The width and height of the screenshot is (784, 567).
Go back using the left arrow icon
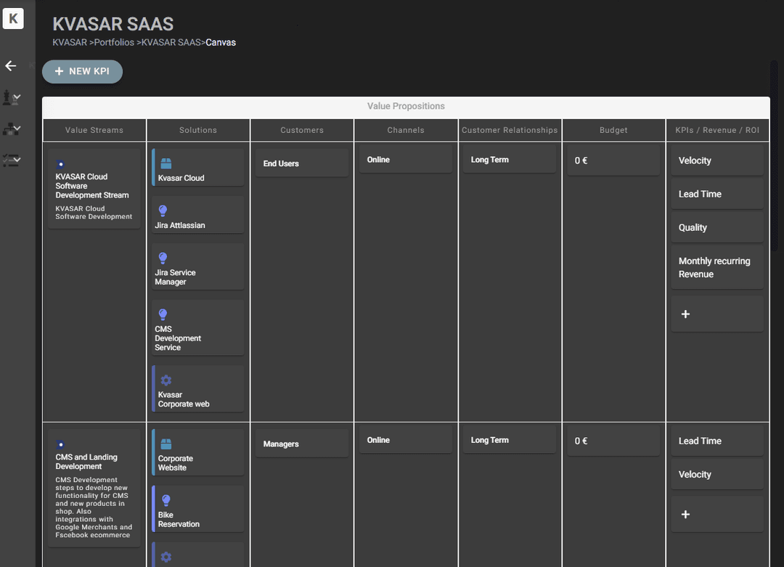point(11,66)
